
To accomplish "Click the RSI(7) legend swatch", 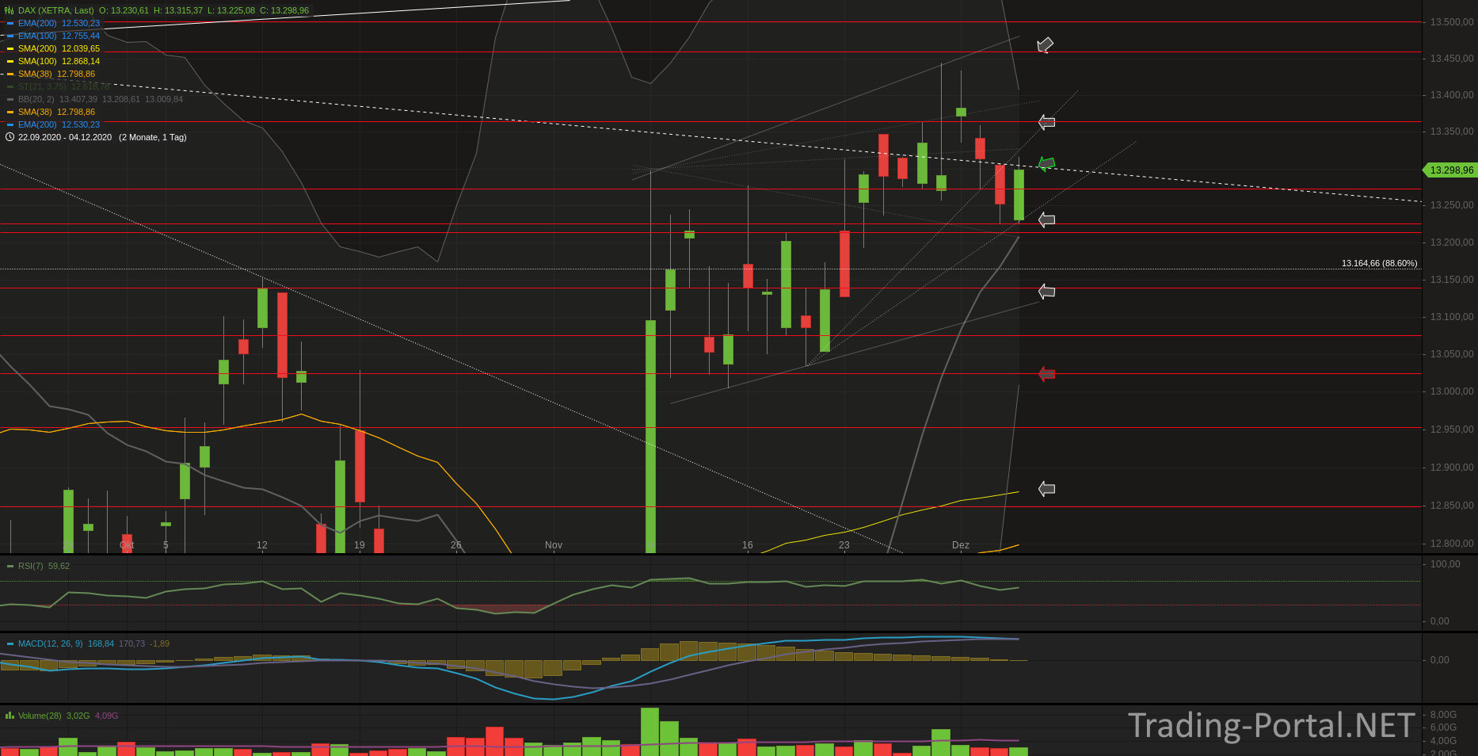I will click(x=10, y=566).
